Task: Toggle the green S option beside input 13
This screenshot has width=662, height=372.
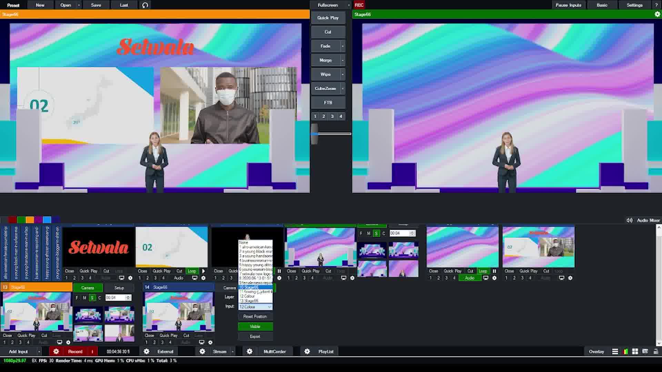Action: [x=92, y=298]
